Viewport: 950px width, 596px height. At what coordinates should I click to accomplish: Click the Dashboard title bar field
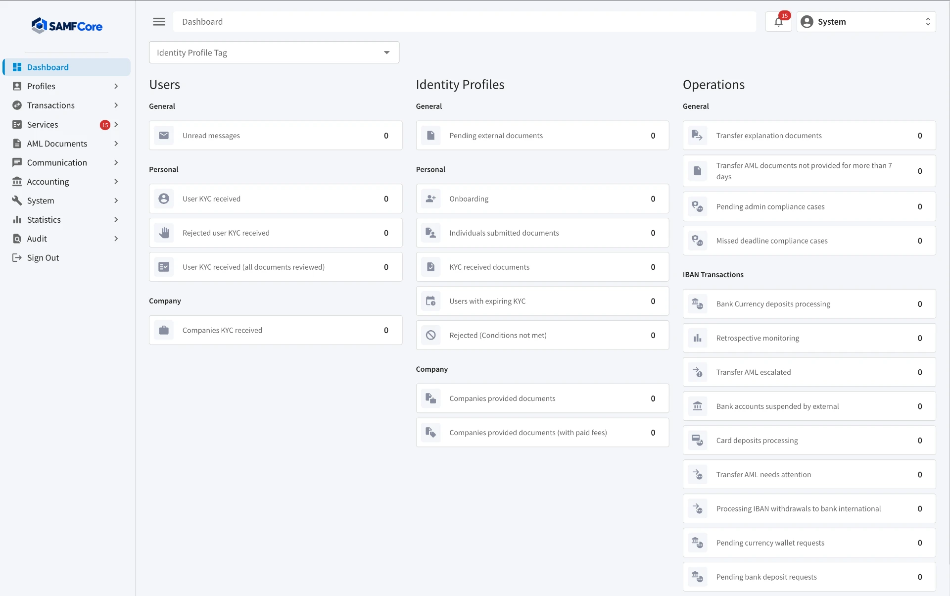coord(465,22)
